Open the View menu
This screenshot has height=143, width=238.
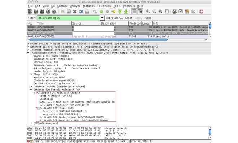[45, 6]
